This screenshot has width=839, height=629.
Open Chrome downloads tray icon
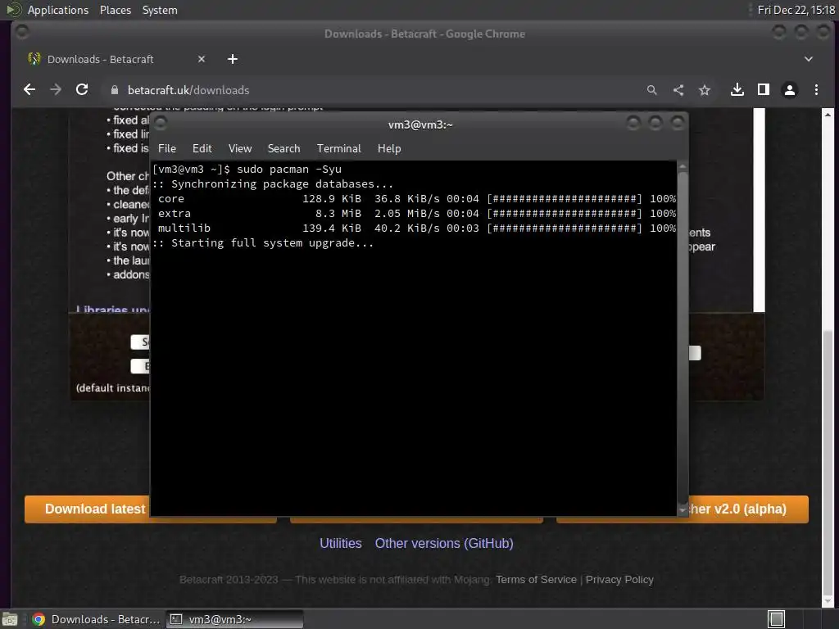coord(737,90)
